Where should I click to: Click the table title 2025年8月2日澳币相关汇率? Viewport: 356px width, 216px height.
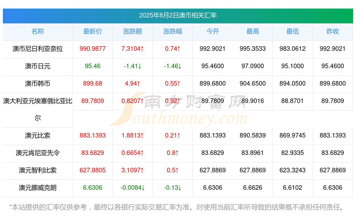tap(178, 15)
